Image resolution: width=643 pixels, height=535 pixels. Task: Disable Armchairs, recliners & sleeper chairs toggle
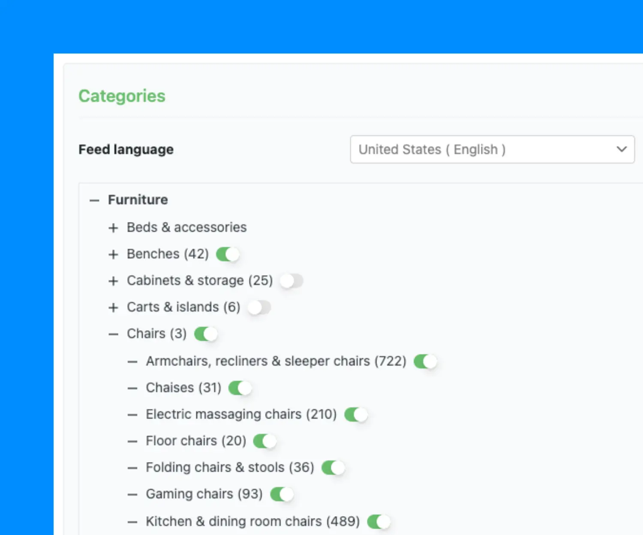[x=425, y=361]
